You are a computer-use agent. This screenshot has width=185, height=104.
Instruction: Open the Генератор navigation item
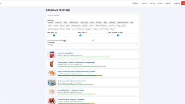pos(177,3)
